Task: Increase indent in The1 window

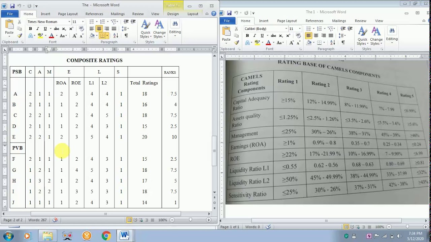Action: pyautogui.click(x=350, y=29)
